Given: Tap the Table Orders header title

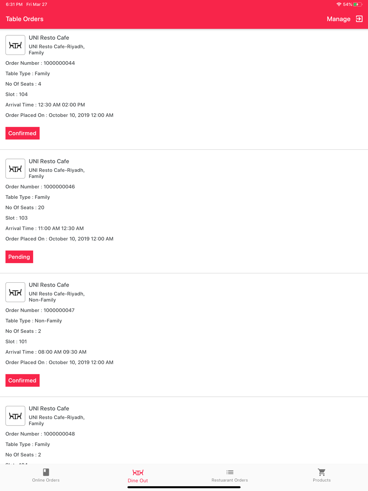Looking at the screenshot, I should [25, 19].
